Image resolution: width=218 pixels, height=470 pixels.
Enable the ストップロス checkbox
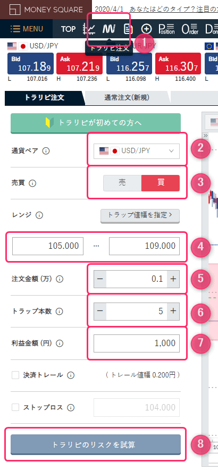coord(15,407)
